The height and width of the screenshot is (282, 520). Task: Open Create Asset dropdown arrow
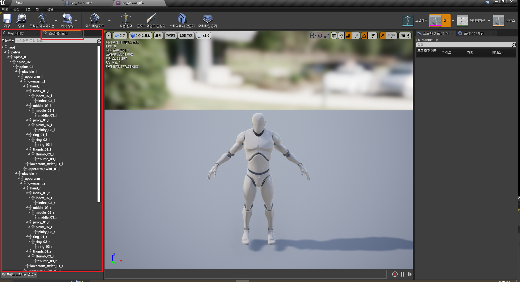(x=76, y=21)
